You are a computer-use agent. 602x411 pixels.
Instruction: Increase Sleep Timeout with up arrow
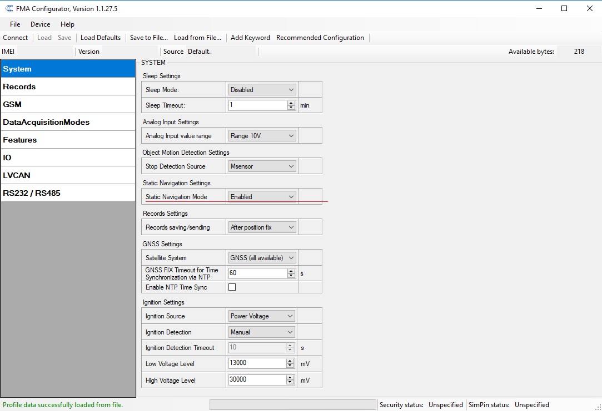[291, 103]
